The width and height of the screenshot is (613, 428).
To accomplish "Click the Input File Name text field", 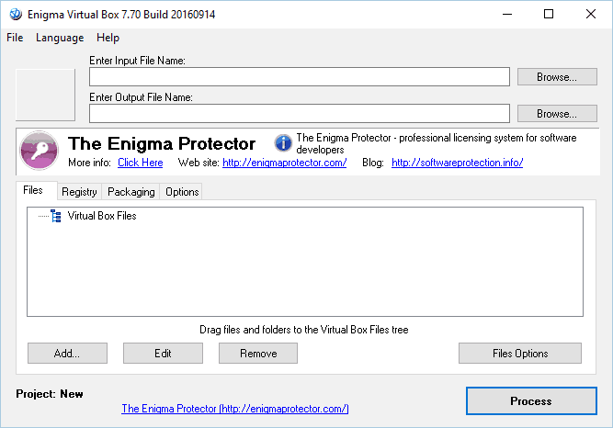I will tap(299, 77).
